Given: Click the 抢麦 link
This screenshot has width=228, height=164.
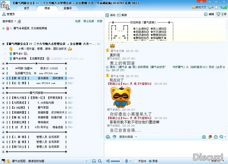Looking at the screenshot, I should click(78, 21).
